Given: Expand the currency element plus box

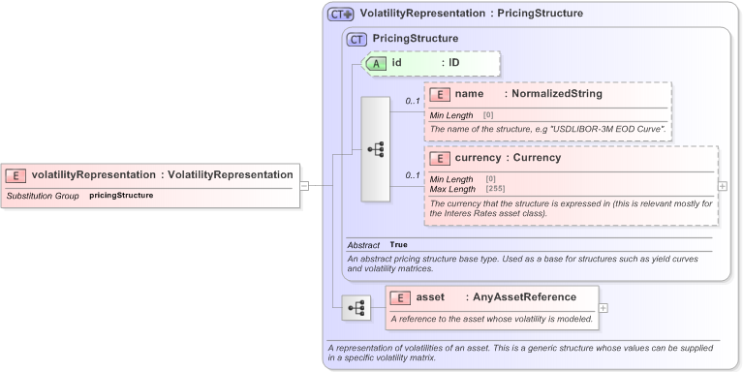Looking at the screenshot, I should coord(722,186).
